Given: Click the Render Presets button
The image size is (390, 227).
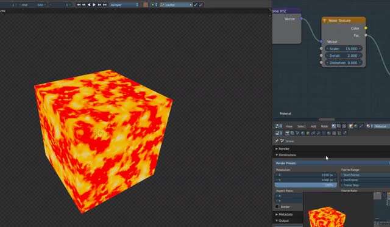Looking at the screenshot, I should coord(332,163).
